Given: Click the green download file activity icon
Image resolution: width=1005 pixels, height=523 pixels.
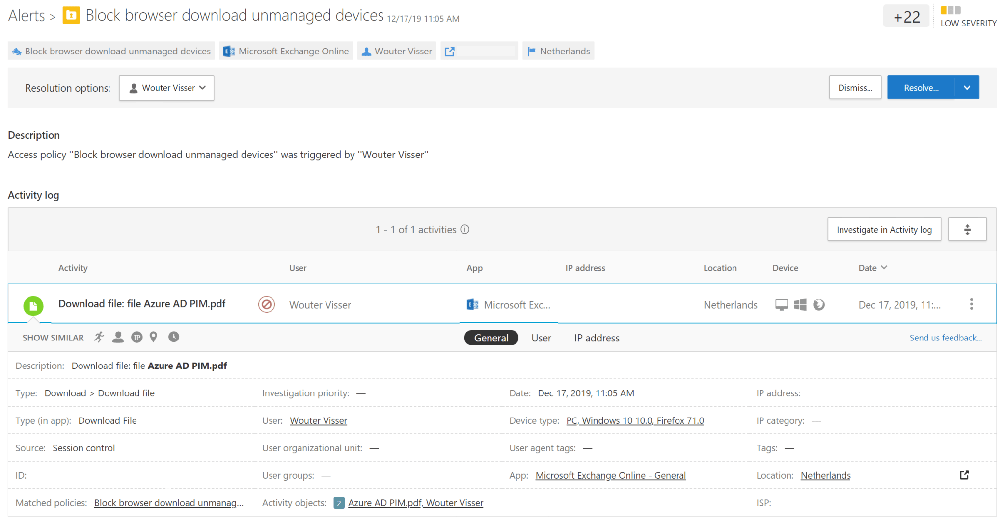Looking at the screenshot, I should coord(33,306).
